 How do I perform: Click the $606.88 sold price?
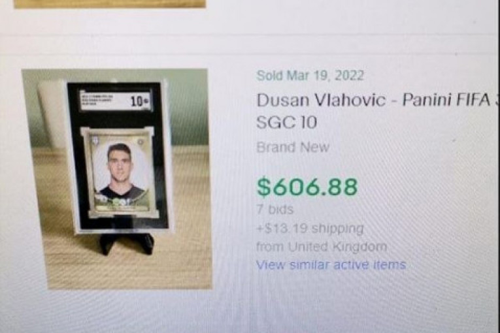(x=307, y=187)
